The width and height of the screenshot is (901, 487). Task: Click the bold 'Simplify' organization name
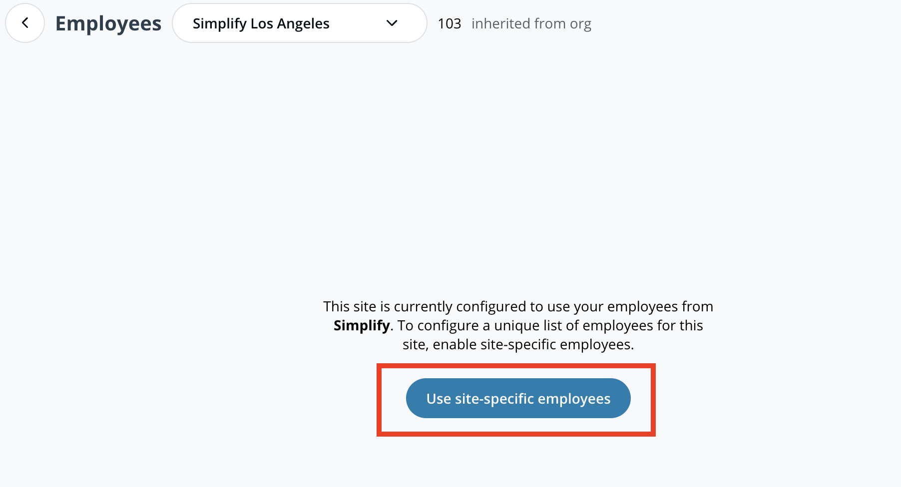pos(361,325)
